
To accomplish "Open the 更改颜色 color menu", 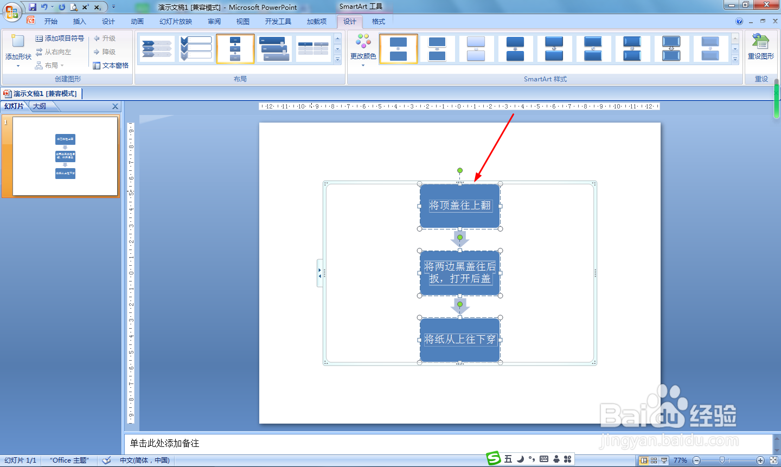I will pos(363,49).
